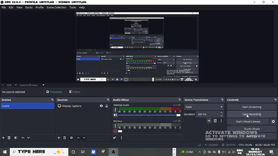Open Mic/Aux three-dot options
278x156 pixels.
tap(116, 126)
